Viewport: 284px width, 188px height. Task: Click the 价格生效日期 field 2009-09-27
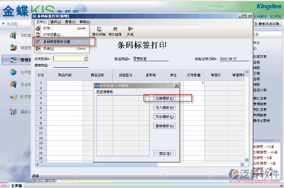click(234, 59)
